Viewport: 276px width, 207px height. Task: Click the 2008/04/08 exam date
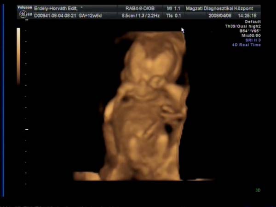[x=220, y=16]
